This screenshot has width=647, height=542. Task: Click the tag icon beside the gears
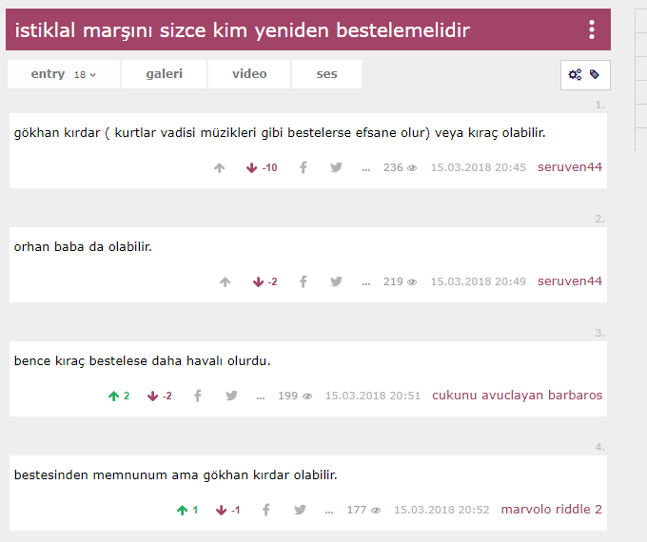(594, 74)
